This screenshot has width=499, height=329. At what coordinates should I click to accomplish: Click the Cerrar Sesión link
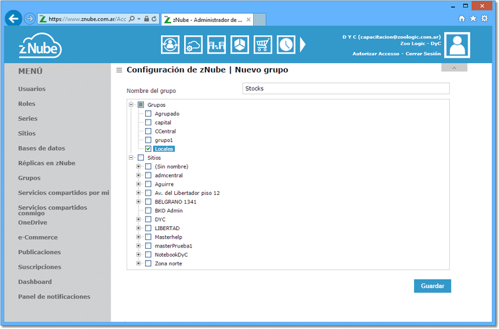pyautogui.click(x=423, y=54)
